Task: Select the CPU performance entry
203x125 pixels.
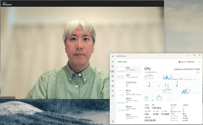Action: [129, 70]
